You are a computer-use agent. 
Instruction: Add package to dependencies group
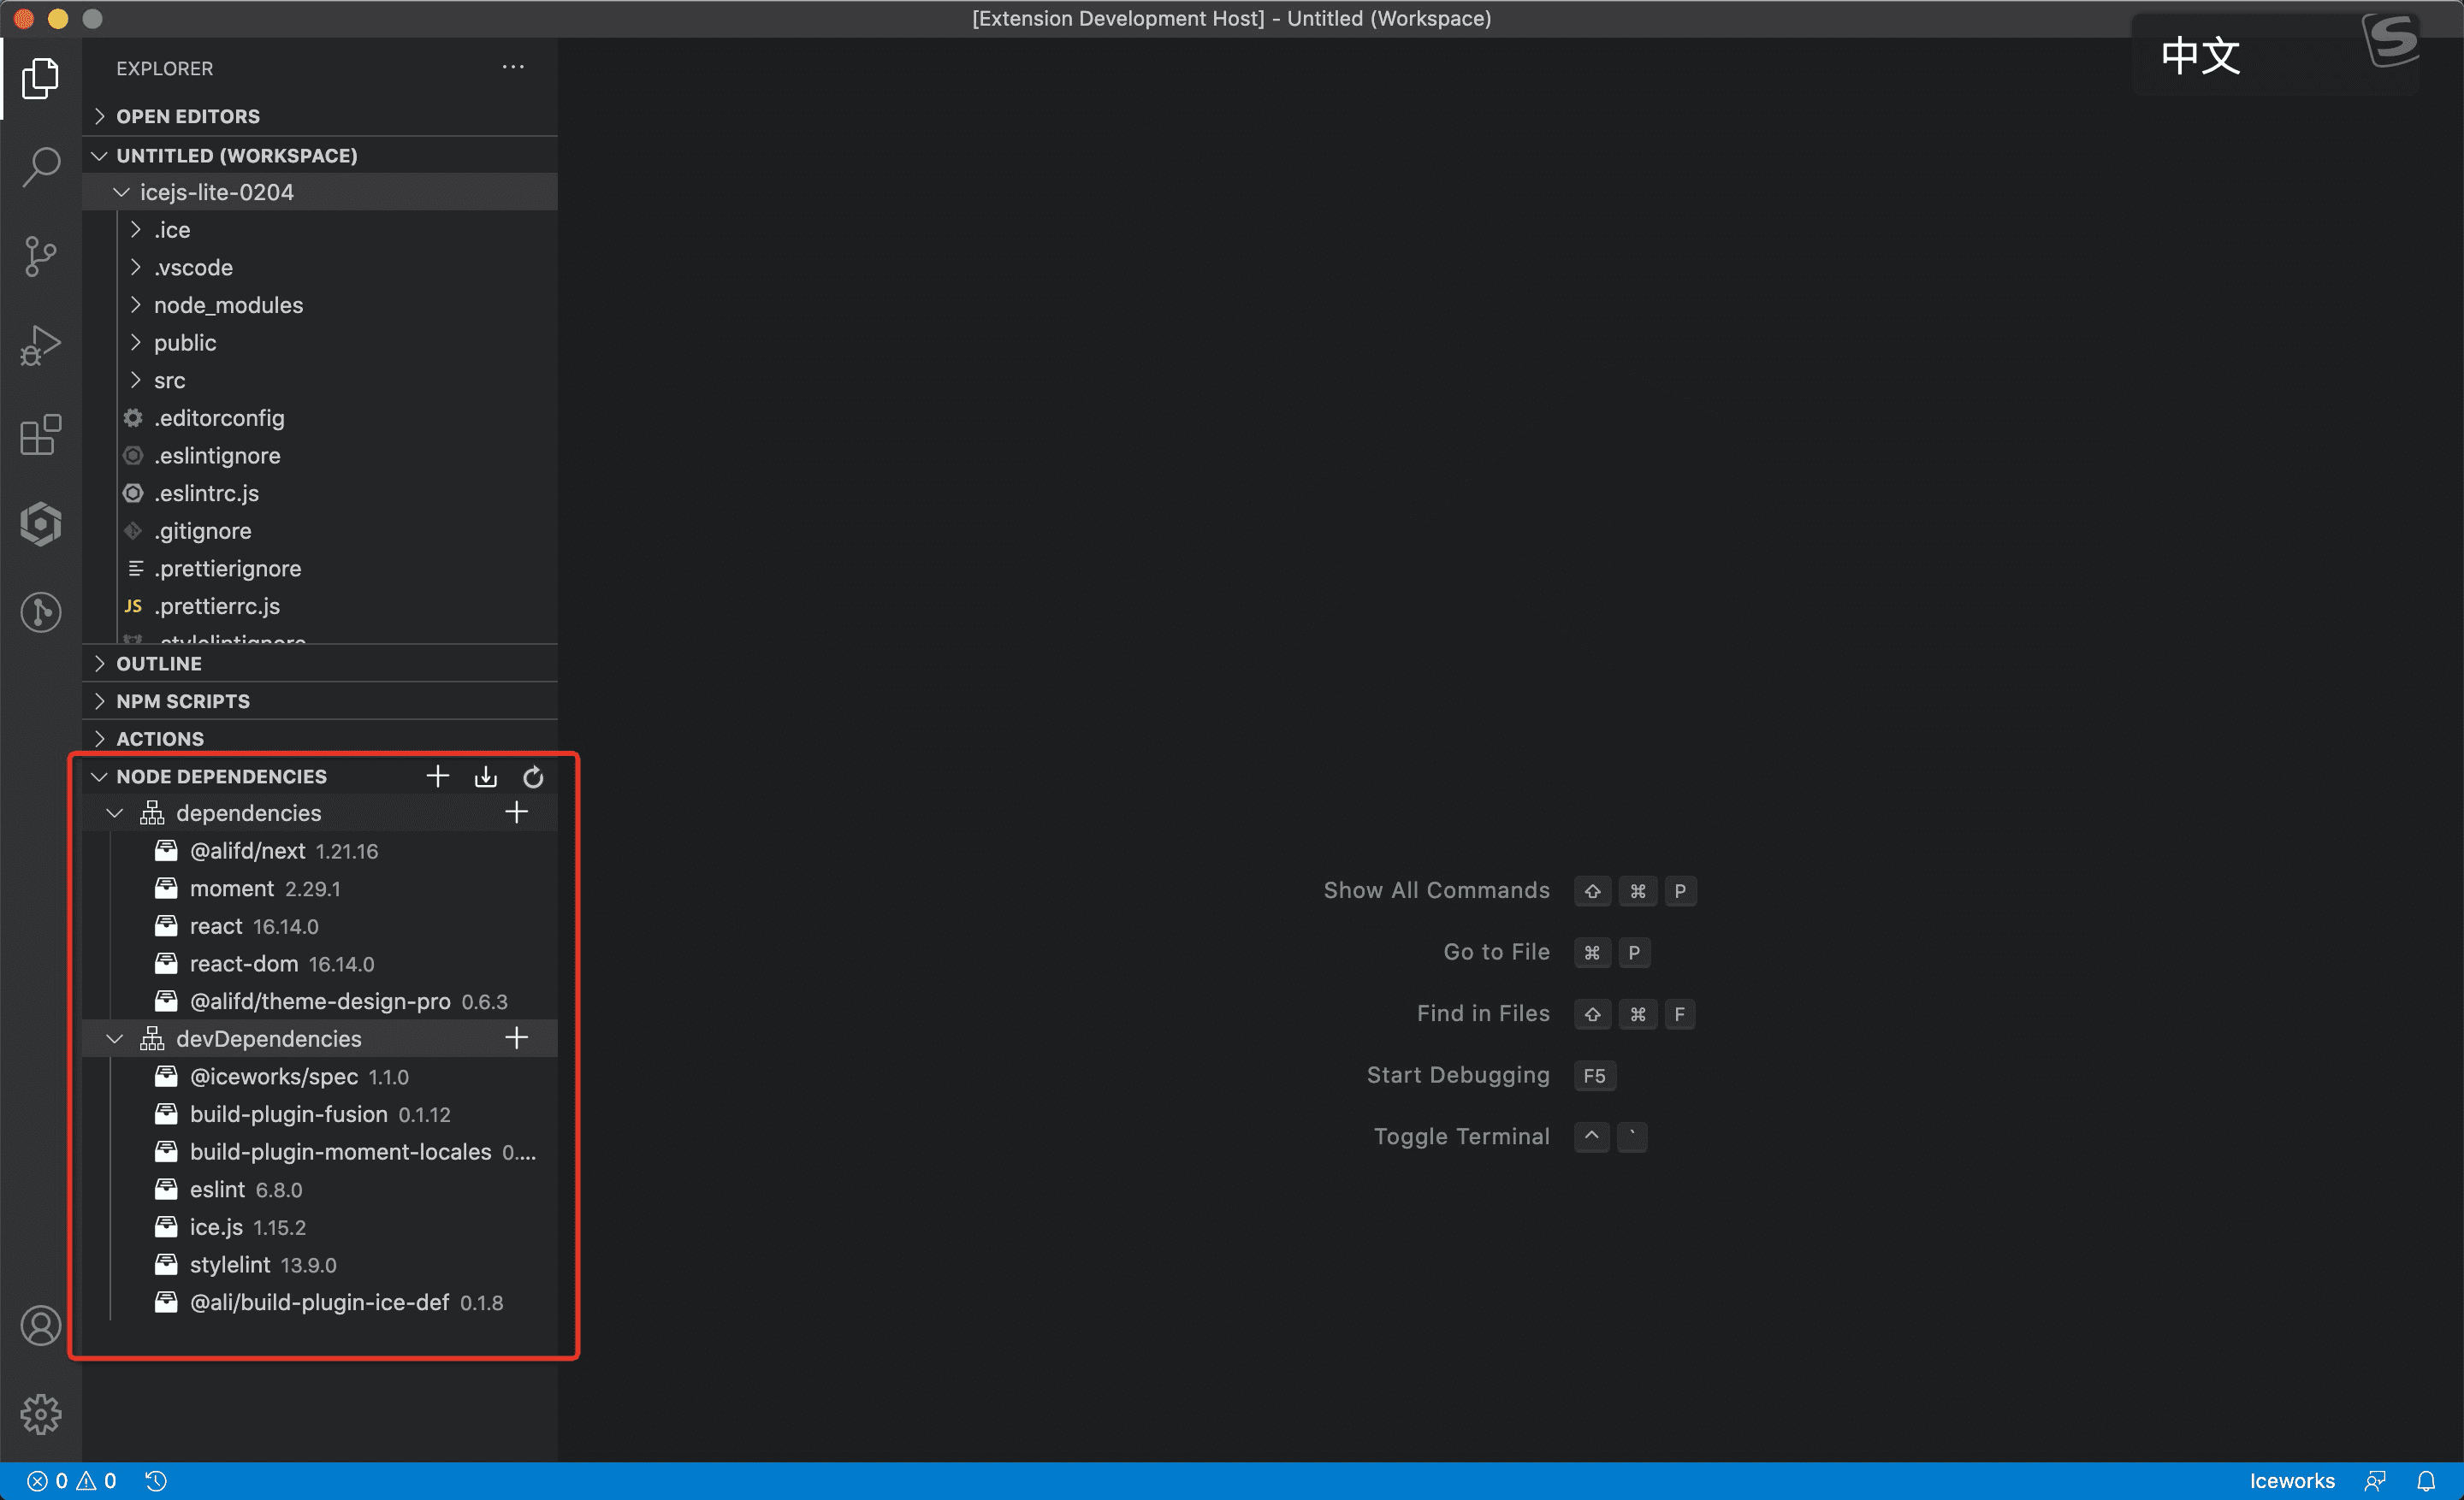516,812
